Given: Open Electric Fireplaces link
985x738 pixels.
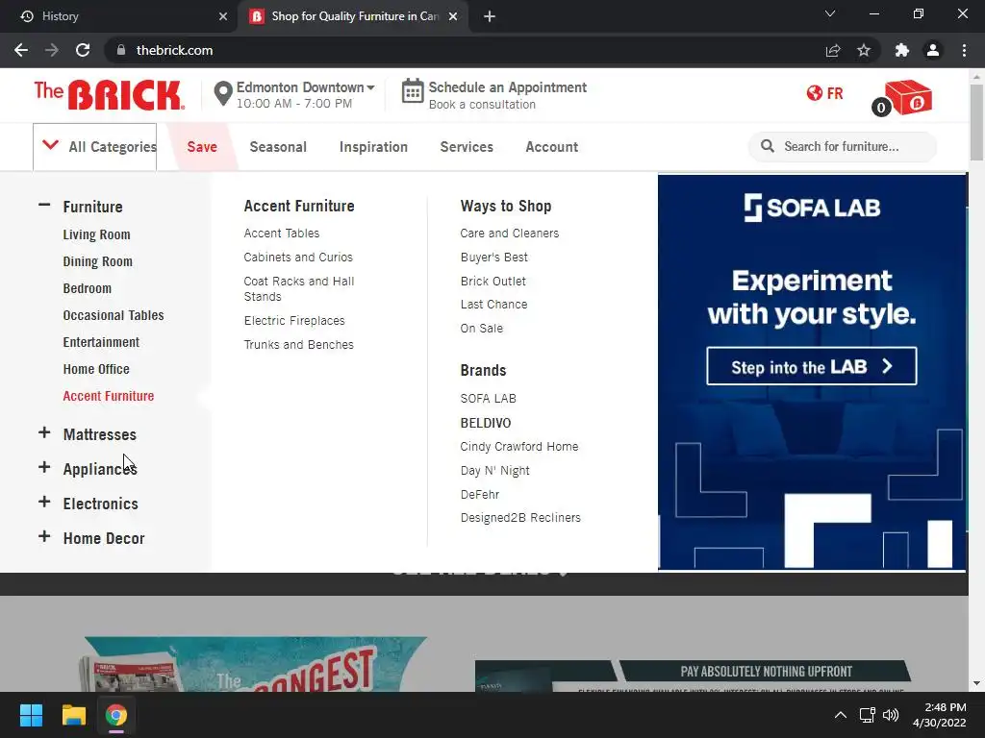Looking at the screenshot, I should click(x=294, y=321).
